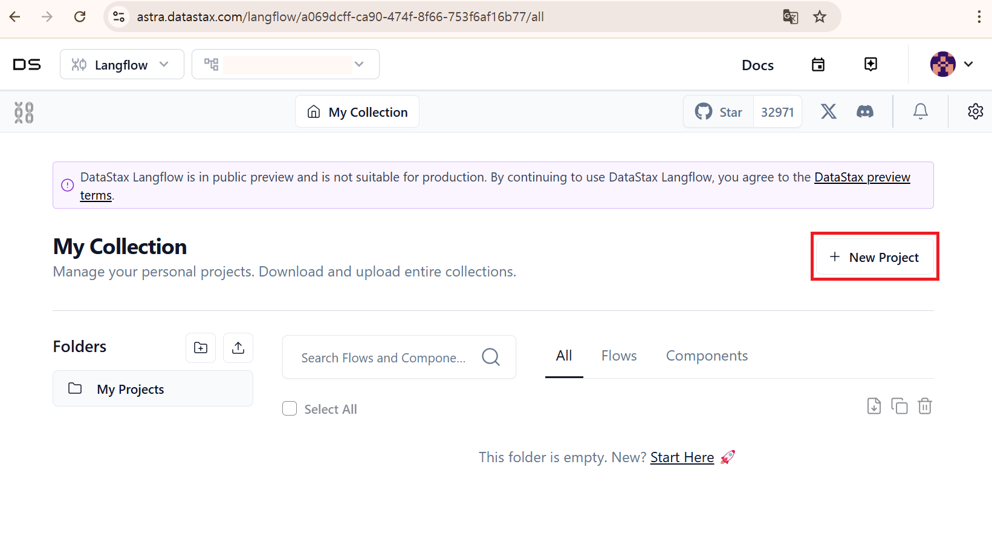Image resolution: width=992 pixels, height=539 pixels.
Task: Click the browser address bar URL
Action: point(340,17)
